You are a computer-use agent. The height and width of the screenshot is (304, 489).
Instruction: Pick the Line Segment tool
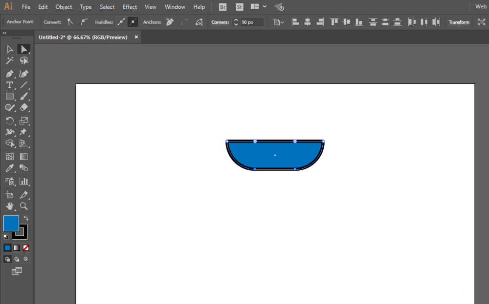coord(23,85)
